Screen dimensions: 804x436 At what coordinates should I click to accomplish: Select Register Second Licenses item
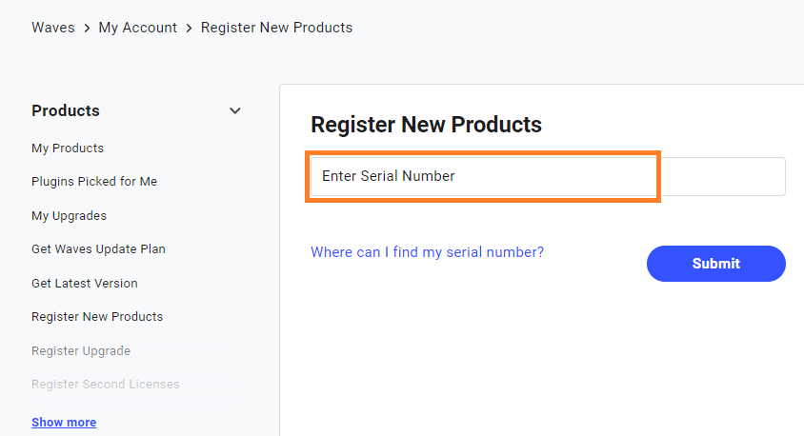pos(105,384)
